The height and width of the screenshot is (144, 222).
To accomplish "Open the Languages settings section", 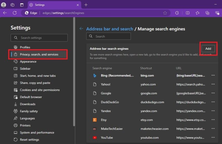I will pos(27,118).
